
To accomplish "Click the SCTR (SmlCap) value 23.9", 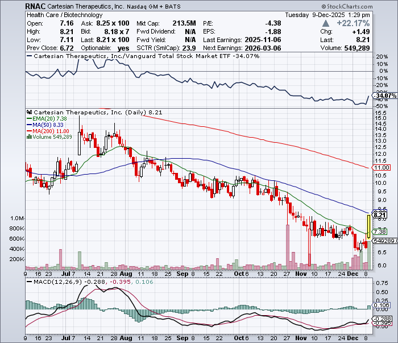I will pyautogui.click(x=189, y=48).
